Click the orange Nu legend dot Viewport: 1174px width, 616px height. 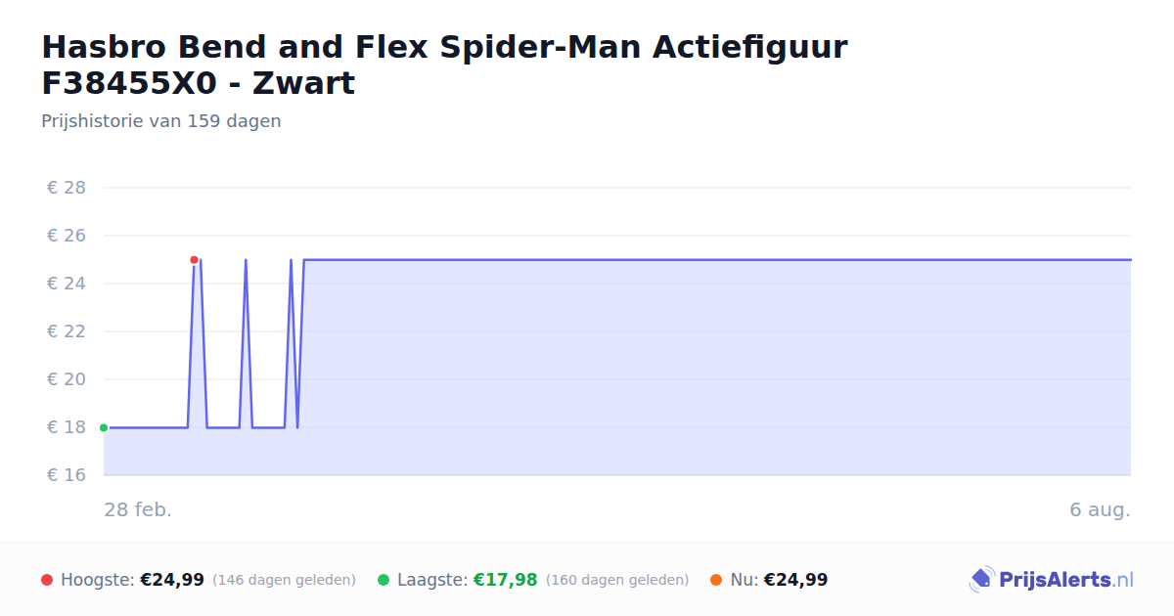pos(716,580)
